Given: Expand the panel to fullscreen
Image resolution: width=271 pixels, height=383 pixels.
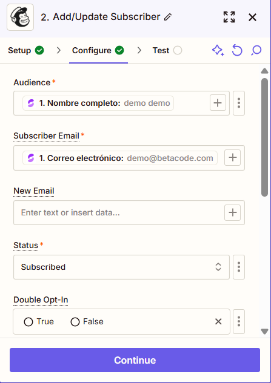Looking at the screenshot, I should click(229, 17).
